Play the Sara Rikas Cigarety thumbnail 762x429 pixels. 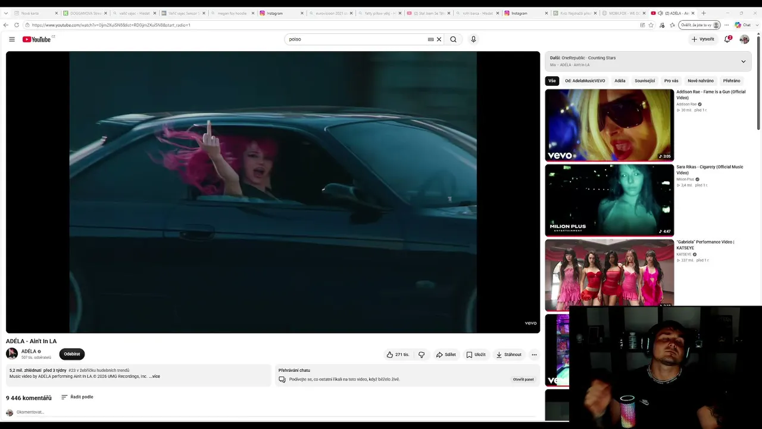click(x=609, y=200)
